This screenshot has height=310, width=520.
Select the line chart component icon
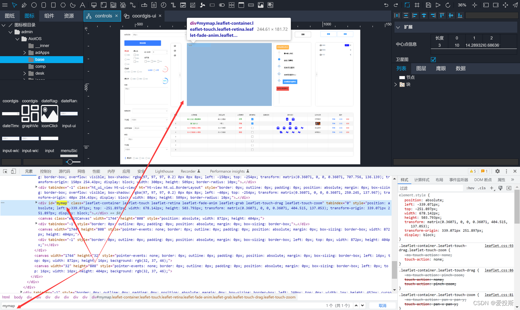(x=183, y=5)
